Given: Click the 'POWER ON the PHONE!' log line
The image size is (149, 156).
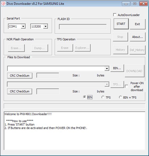Looking at the screenshot, I should [x=71, y=128].
